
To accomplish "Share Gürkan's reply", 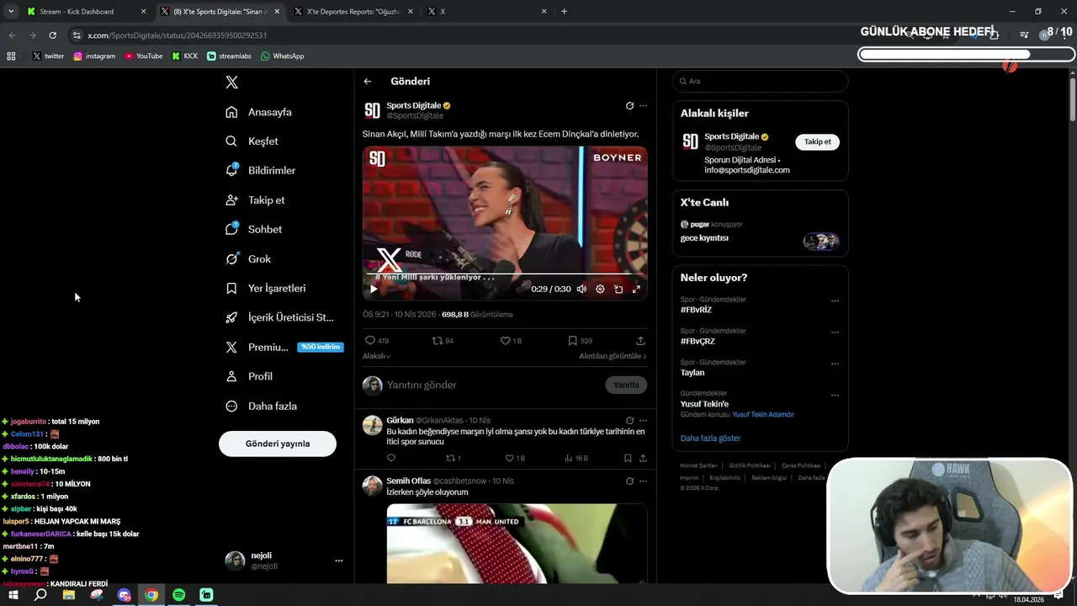I will pyautogui.click(x=643, y=458).
